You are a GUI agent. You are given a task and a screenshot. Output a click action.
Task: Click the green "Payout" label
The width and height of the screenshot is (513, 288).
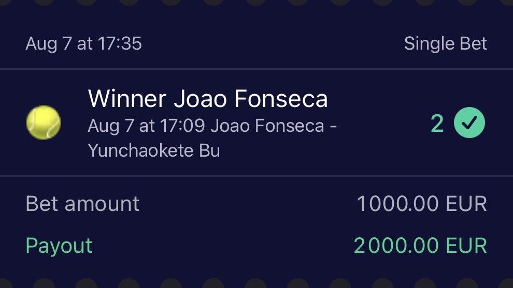[x=59, y=246]
